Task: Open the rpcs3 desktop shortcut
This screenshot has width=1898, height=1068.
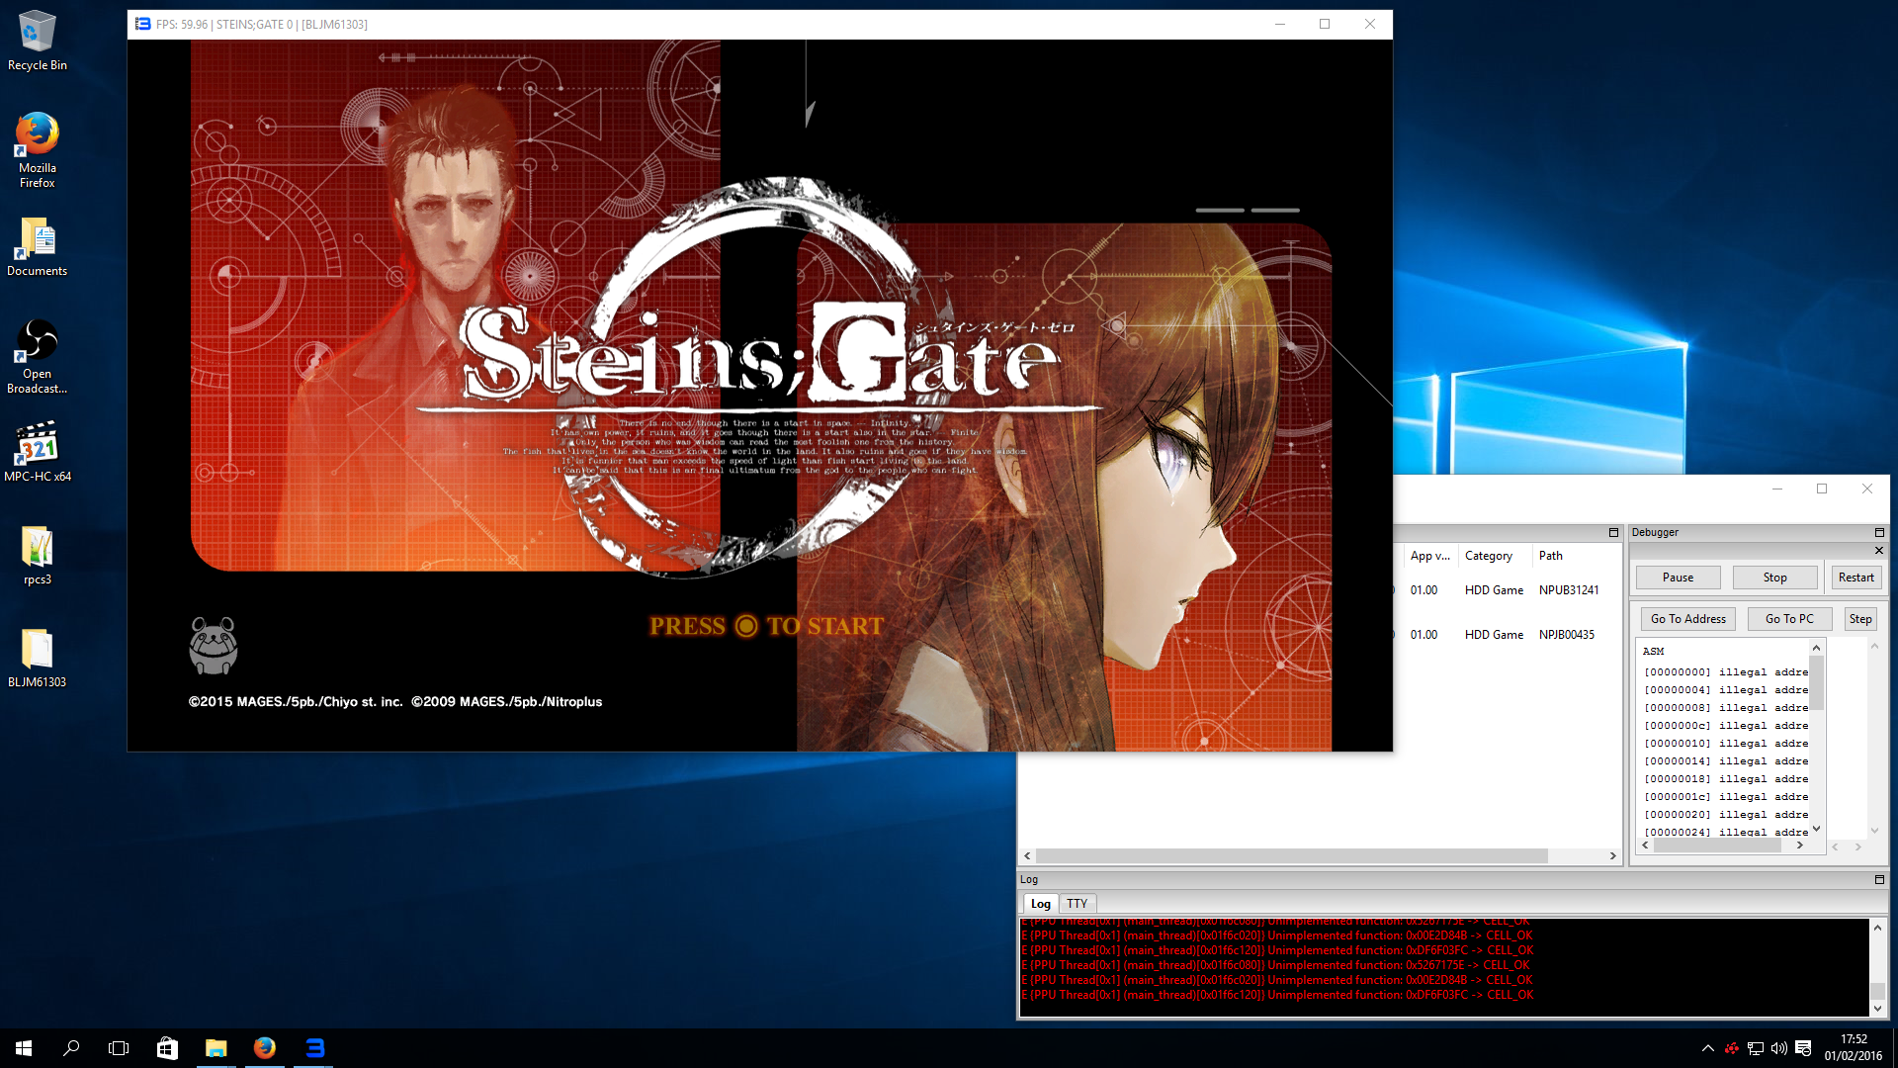Action: 37,548
